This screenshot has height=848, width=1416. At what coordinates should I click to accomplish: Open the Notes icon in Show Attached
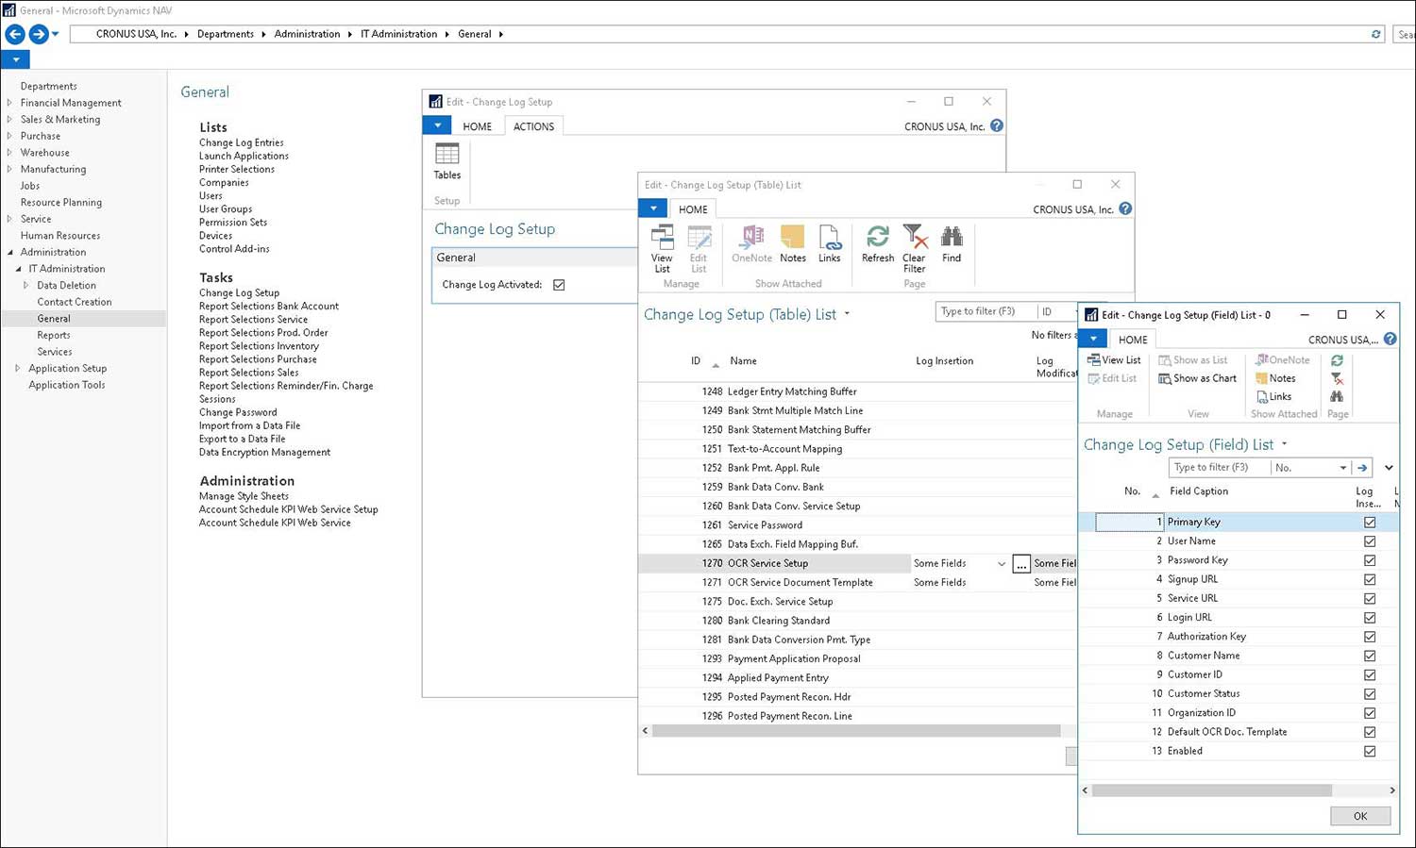pos(792,245)
